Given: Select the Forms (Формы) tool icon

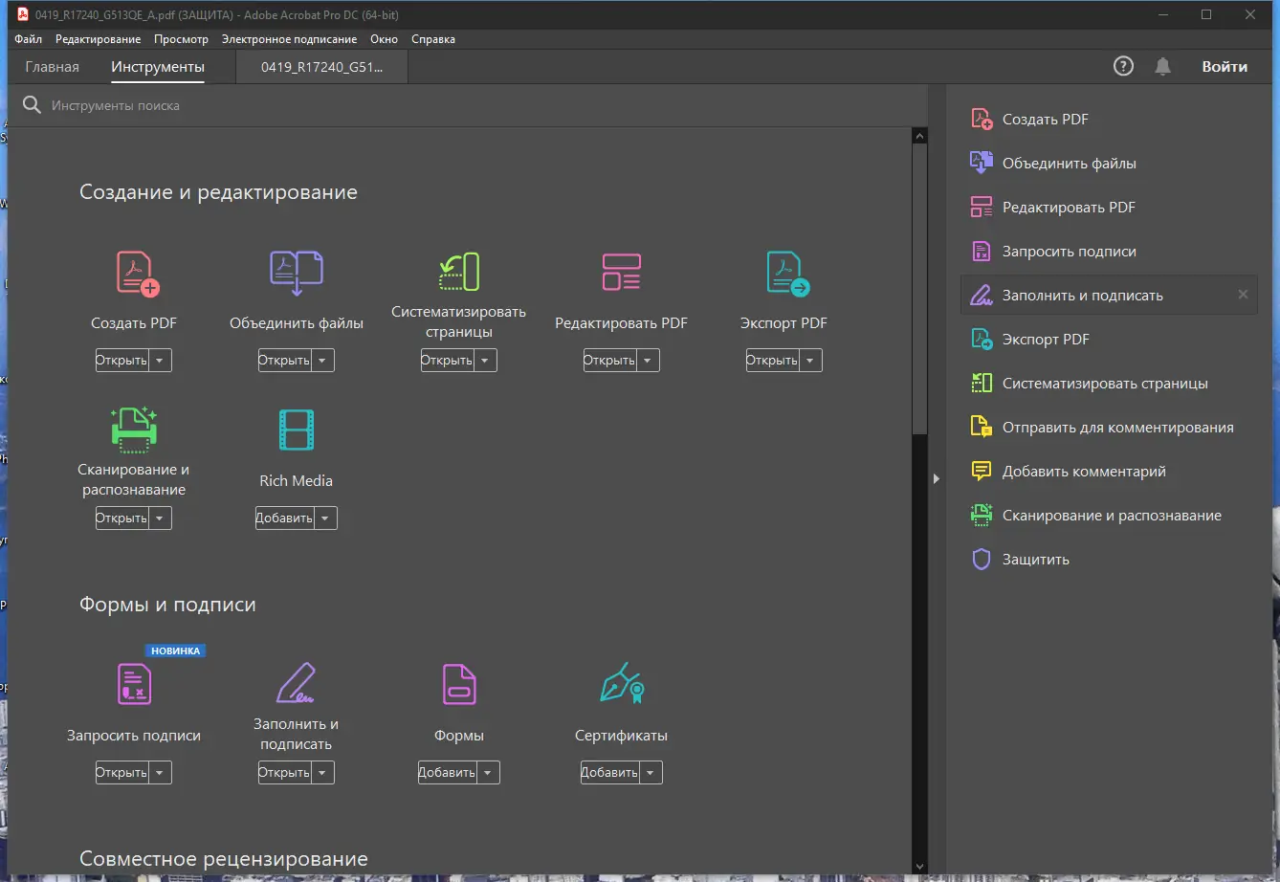Looking at the screenshot, I should pos(459,684).
